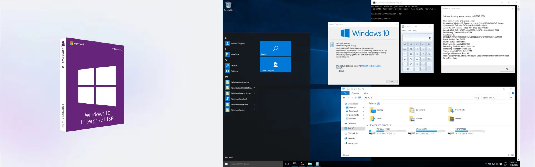Collapse Devices and drives (3) group
This screenshot has width=535, height=167.
(x=368, y=125)
